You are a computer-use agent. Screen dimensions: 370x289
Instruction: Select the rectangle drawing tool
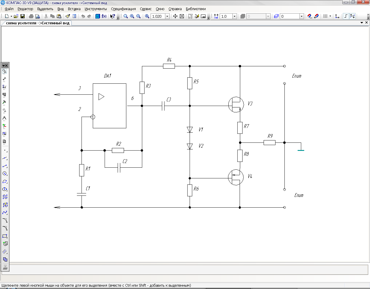point(5,236)
